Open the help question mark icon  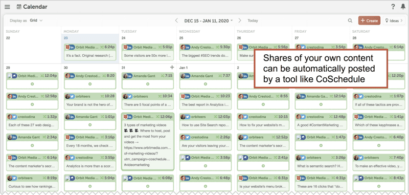(x=393, y=7)
